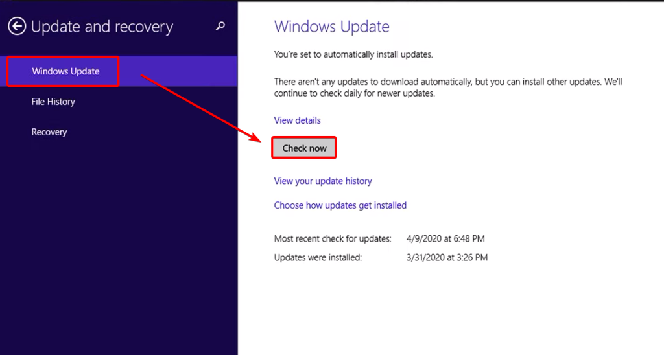Click the 3/31/2020 at 3:26 PM value
The width and height of the screenshot is (664, 355).
[447, 257]
